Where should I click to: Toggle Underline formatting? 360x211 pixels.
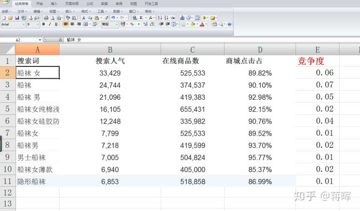click(x=55, y=24)
